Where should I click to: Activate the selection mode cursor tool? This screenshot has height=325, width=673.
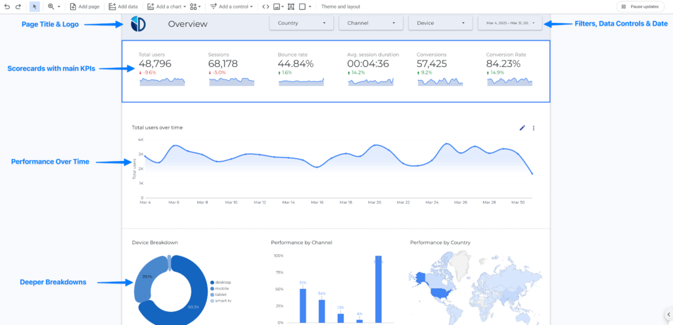pos(35,6)
